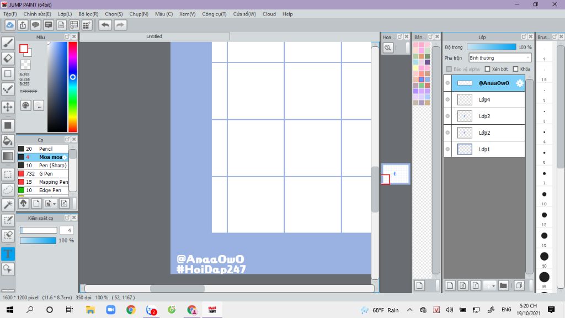Select the G Pen brush
This screenshot has width=565, height=318.
43,174
